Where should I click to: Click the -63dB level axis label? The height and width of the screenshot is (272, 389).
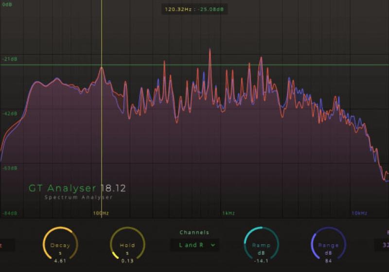click(9, 168)
